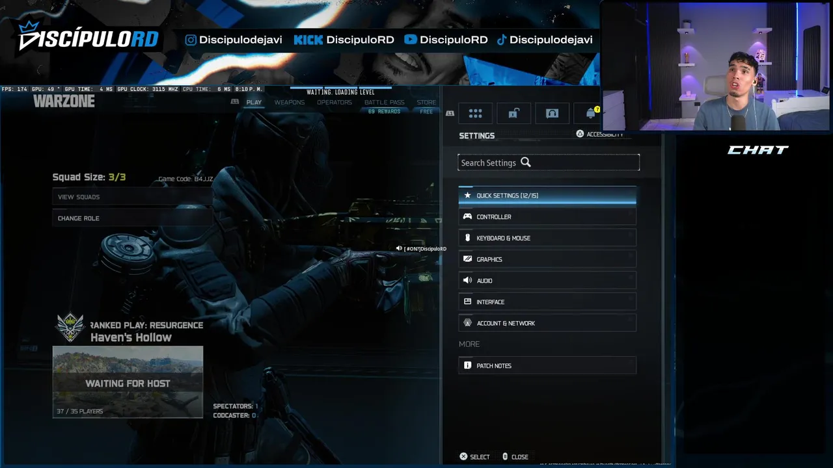The width and height of the screenshot is (833, 468).
Task: Click the Close prompt at bottom
Action: click(x=515, y=456)
